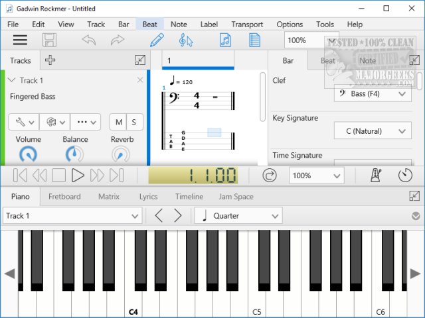Open the music note page view icon

pyautogui.click(x=226, y=40)
